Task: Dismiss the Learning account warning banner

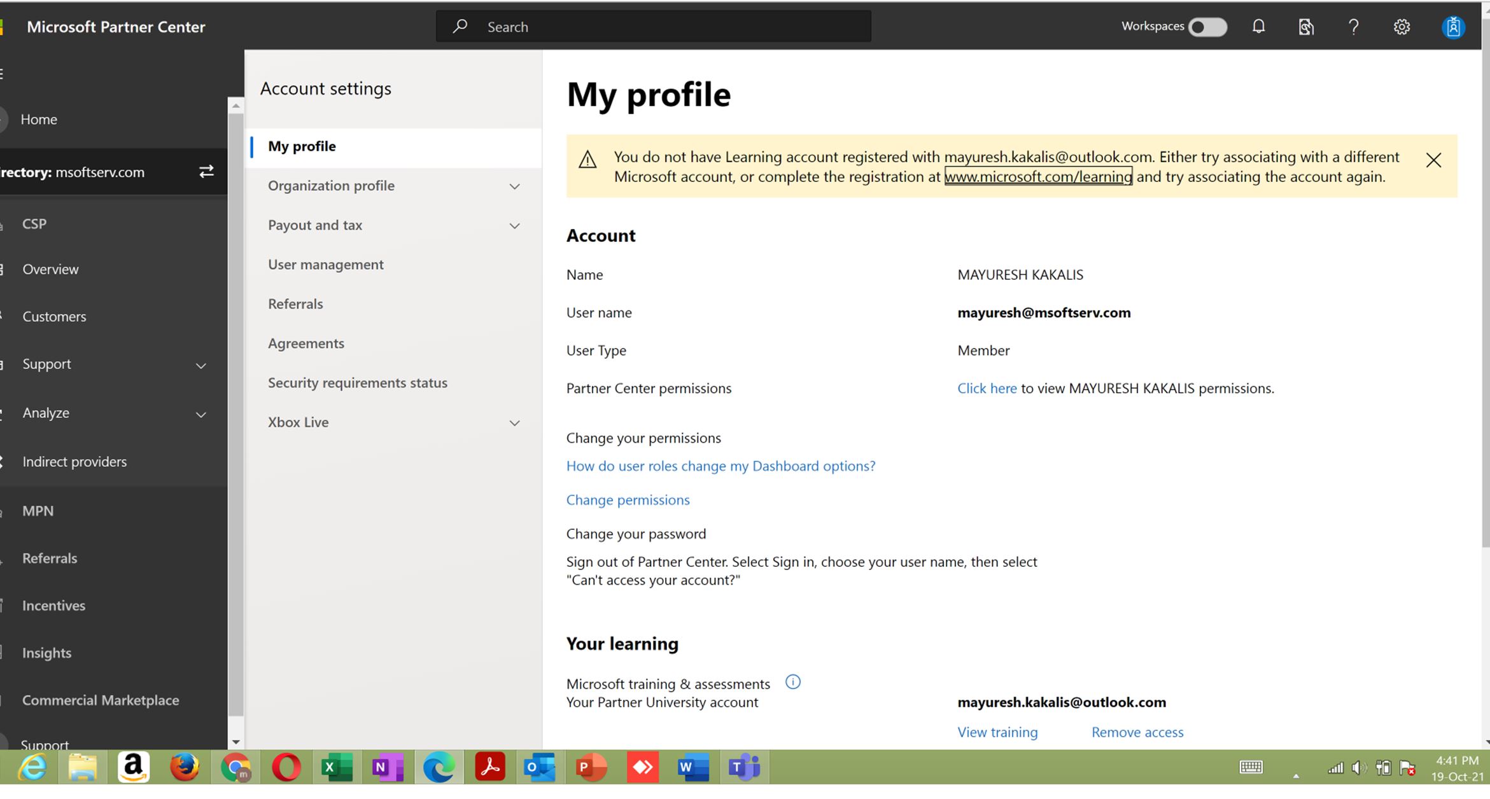Action: [1433, 160]
